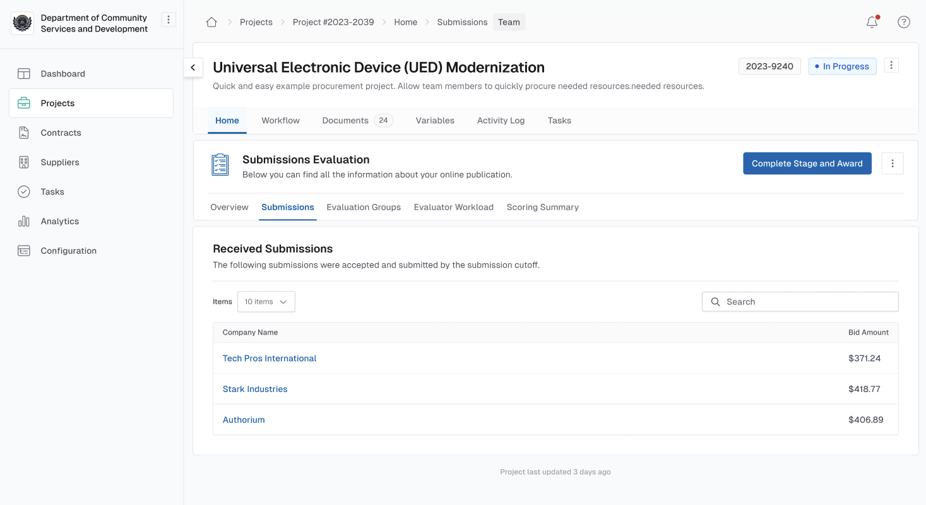Open project title kebab menu
Screen dimensions: 926x505
[891, 66]
